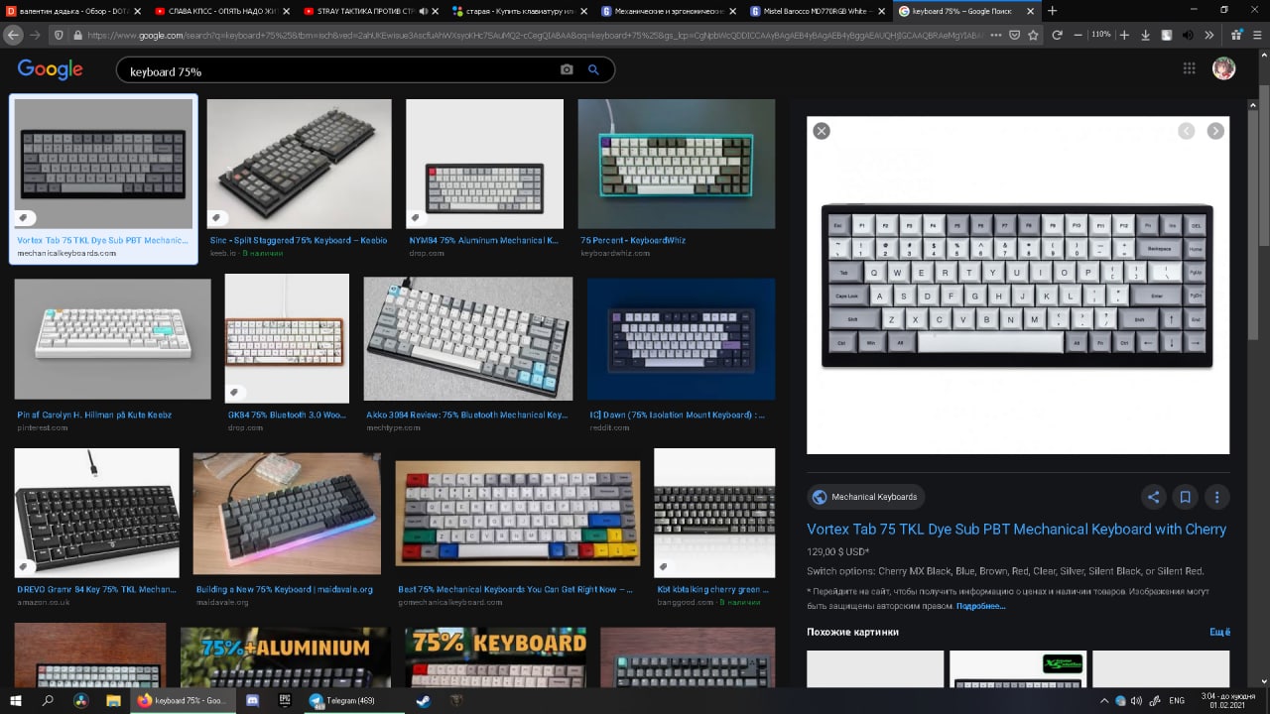Open File Explorer from the taskbar
This screenshot has width=1270, height=714.
pyautogui.click(x=113, y=700)
